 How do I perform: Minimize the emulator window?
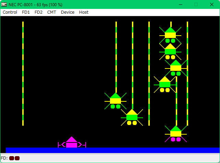181,4
